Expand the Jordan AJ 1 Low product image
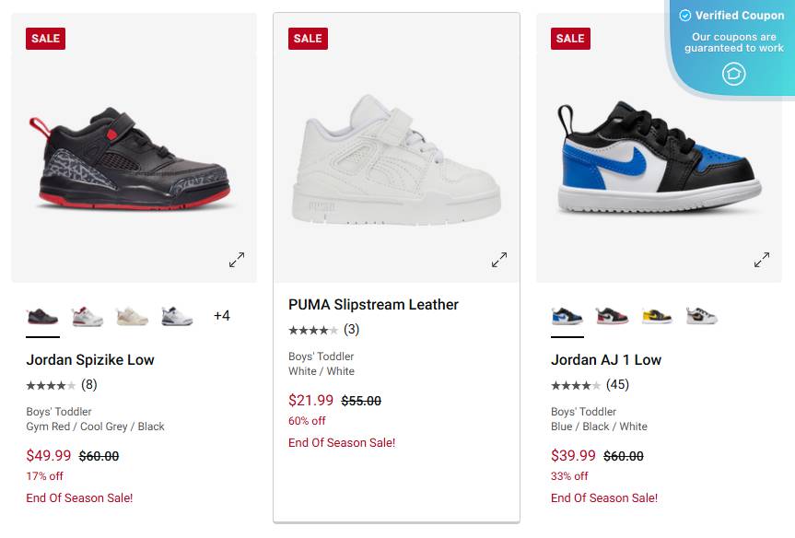795x538 pixels. pyautogui.click(x=762, y=260)
